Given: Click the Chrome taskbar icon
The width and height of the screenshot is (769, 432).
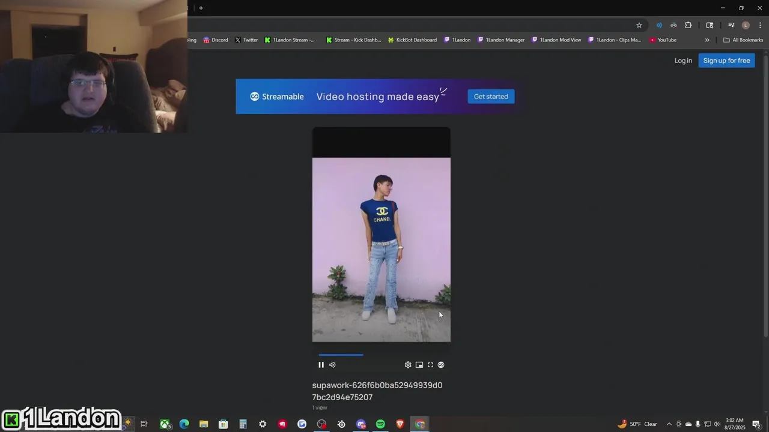Looking at the screenshot, I should tap(420, 424).
